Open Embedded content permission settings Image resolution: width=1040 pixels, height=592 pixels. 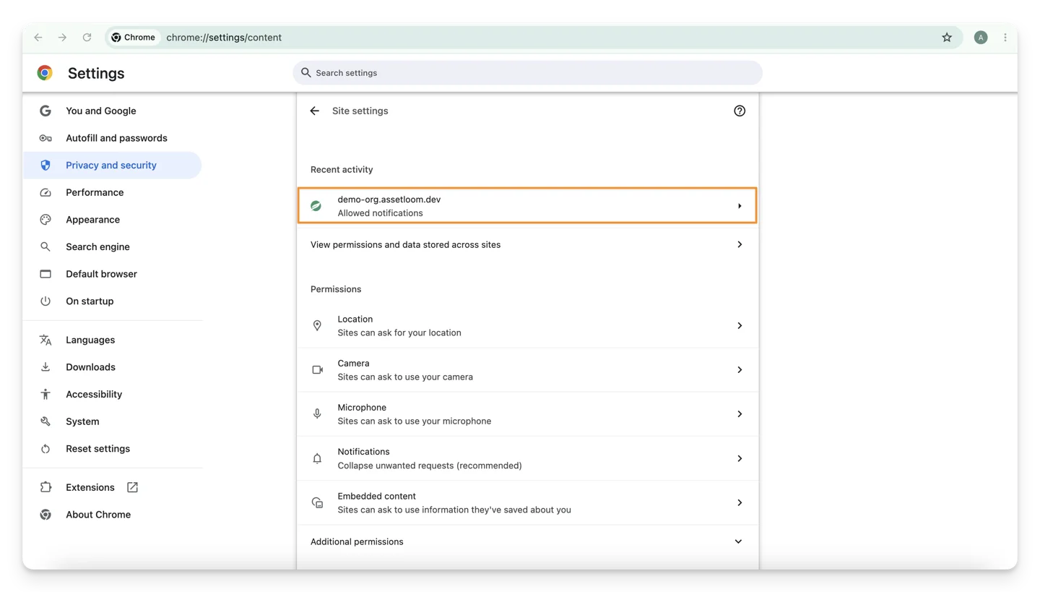click(x=528, y=502)
